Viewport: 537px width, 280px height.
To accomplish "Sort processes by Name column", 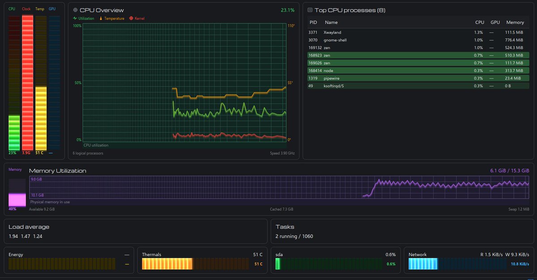I will [x=331, y=22].
